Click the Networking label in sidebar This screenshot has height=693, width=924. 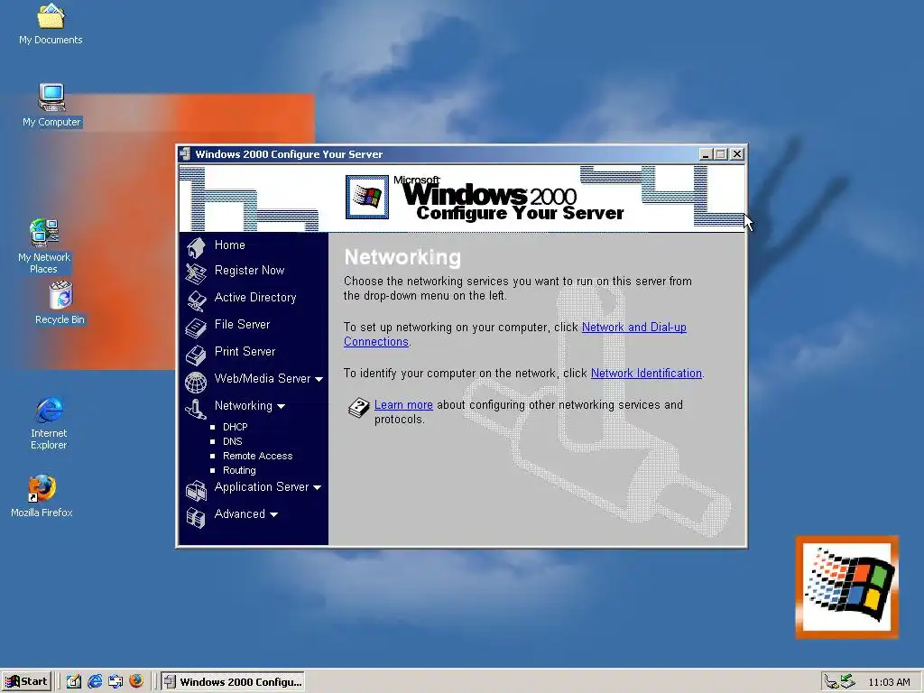point(244,406)
